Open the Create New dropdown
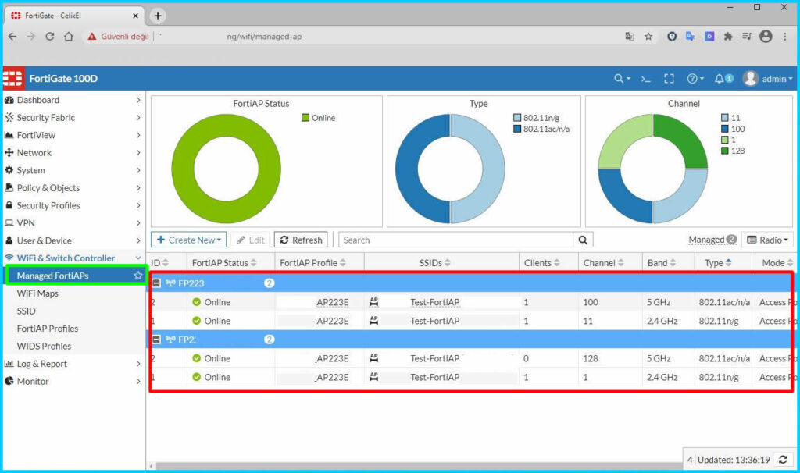Image resolution: width=800 pixels, height=473 pixels. pyautogui.click(x=189, y=240)
